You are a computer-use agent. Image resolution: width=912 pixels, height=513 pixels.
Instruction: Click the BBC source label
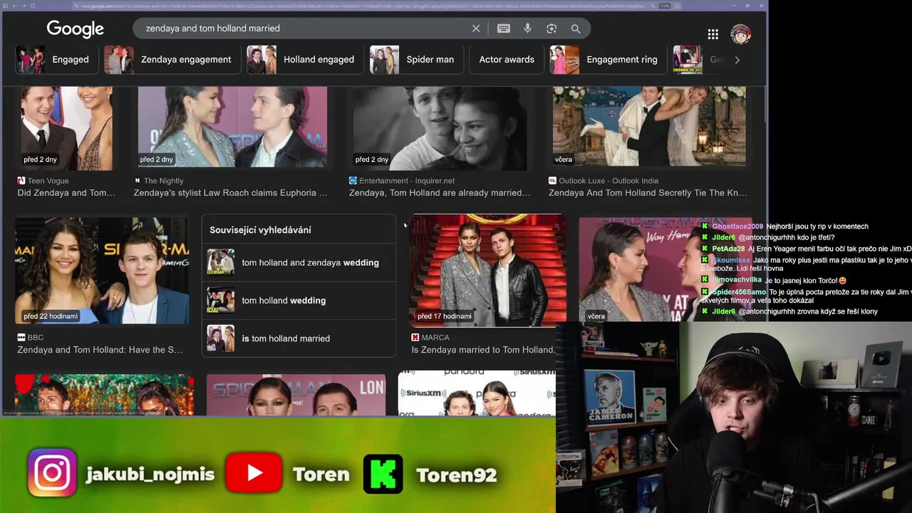pos(35,338)
